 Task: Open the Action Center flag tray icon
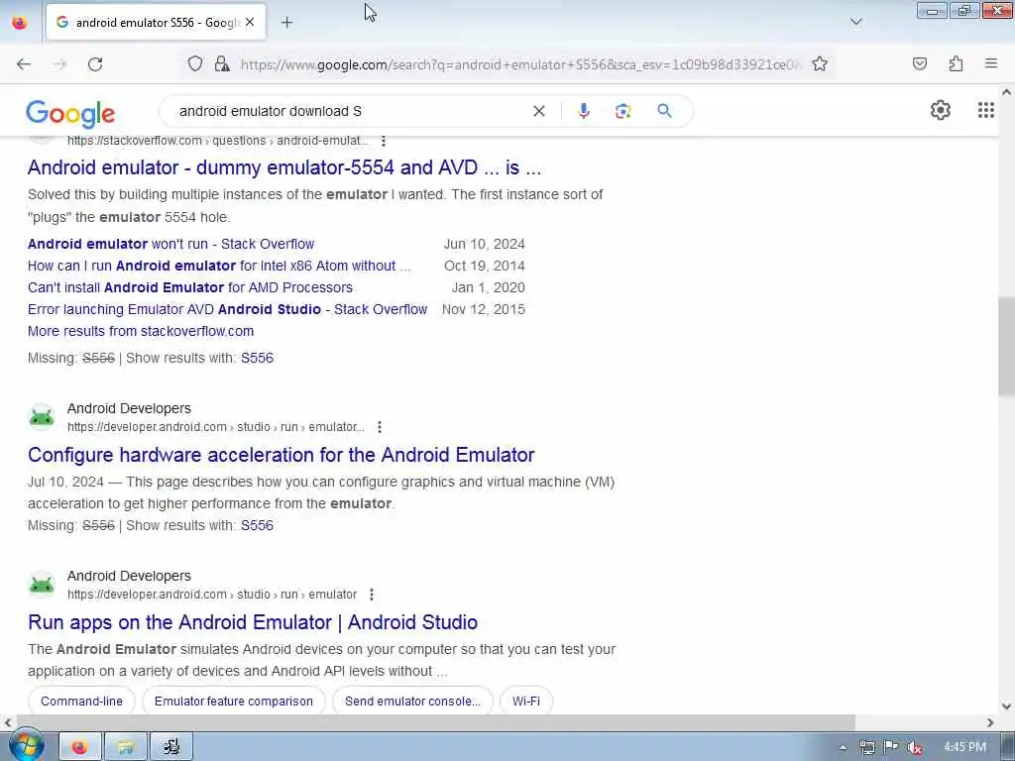click(x=891, y=747)
